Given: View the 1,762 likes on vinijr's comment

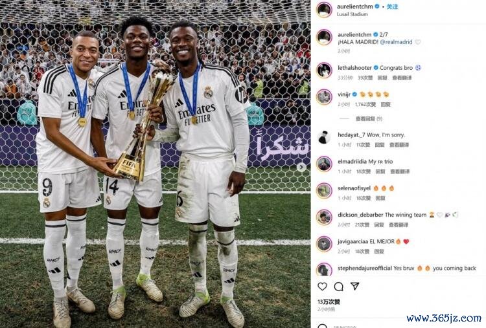Looking at the screenshot, I should pyautogui.click(x=365, y=105).
